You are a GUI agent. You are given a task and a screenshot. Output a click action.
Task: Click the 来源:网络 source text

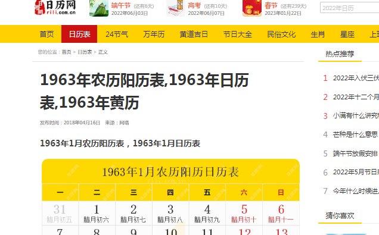pyautogui.click(x=117, y=123)
